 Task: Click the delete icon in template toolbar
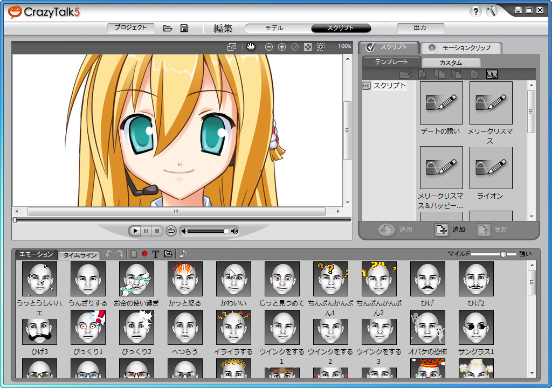pyautogui.click(x=474, y=74)
